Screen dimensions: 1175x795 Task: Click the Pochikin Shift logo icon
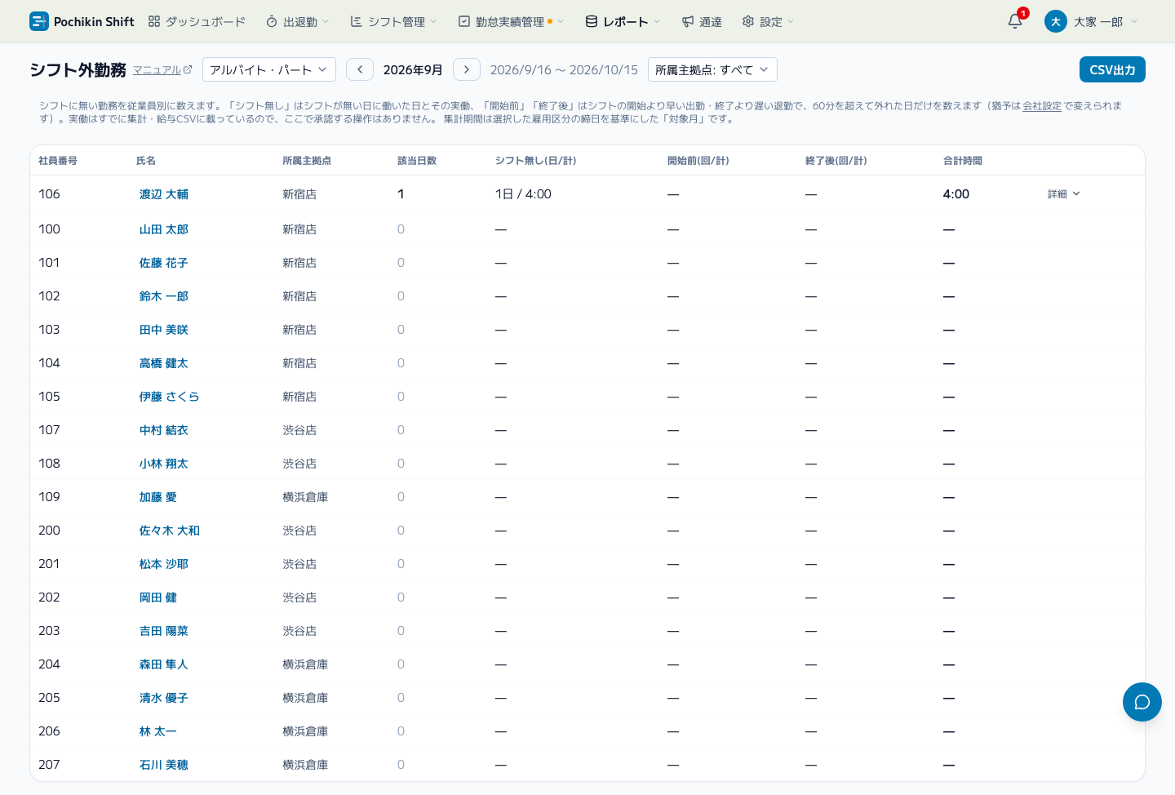click(x=38, y=21)
